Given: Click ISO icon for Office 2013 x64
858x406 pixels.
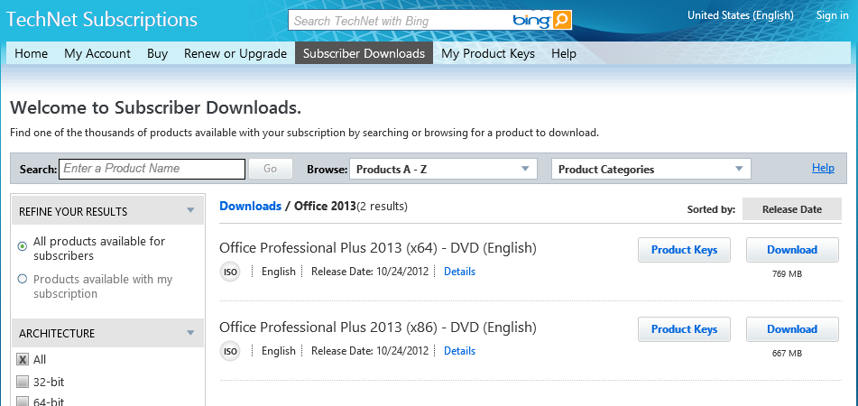Looking at the screenshot, I should coord(230,272).
